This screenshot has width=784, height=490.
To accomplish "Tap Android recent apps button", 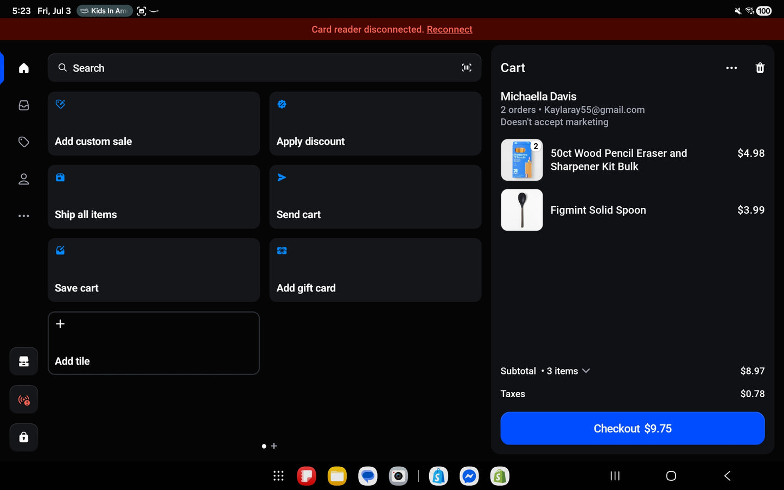I will point(615,476).
